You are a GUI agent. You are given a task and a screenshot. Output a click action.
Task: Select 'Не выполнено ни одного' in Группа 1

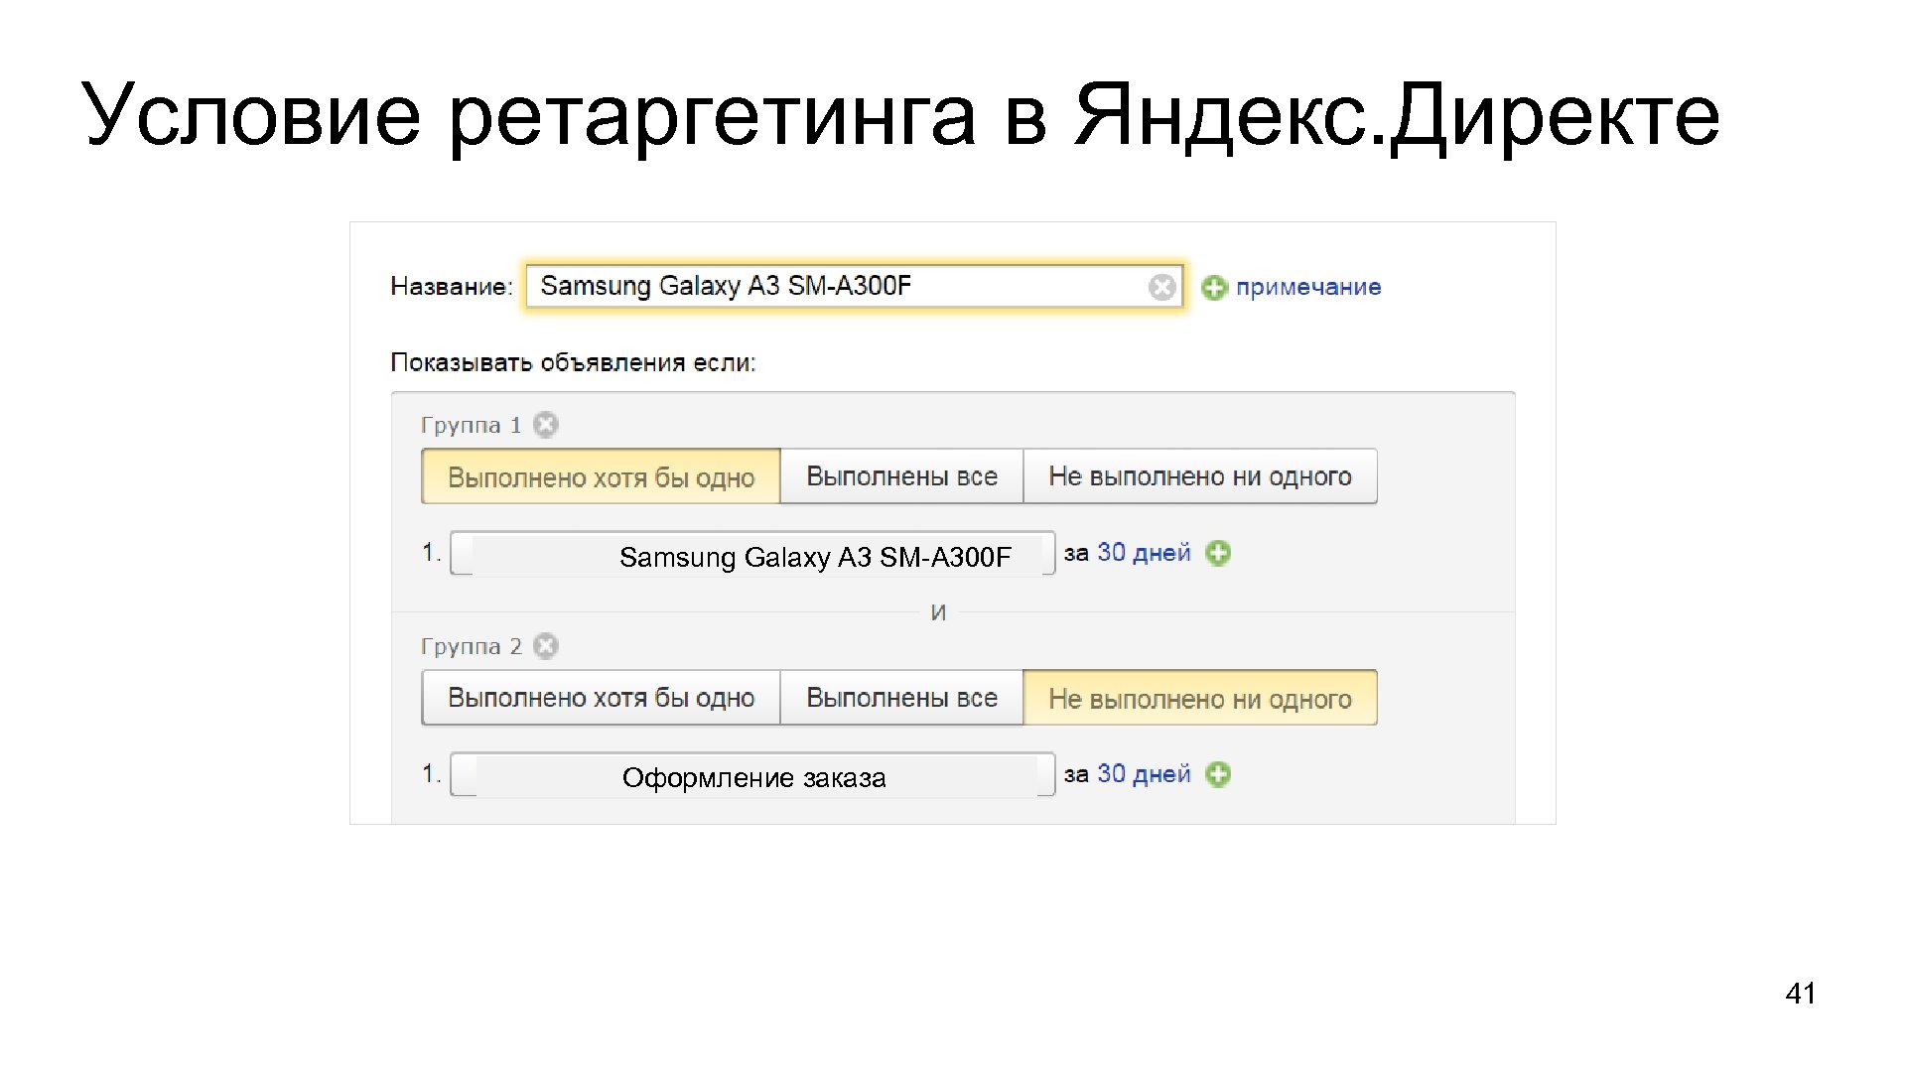coord(1199,477)
